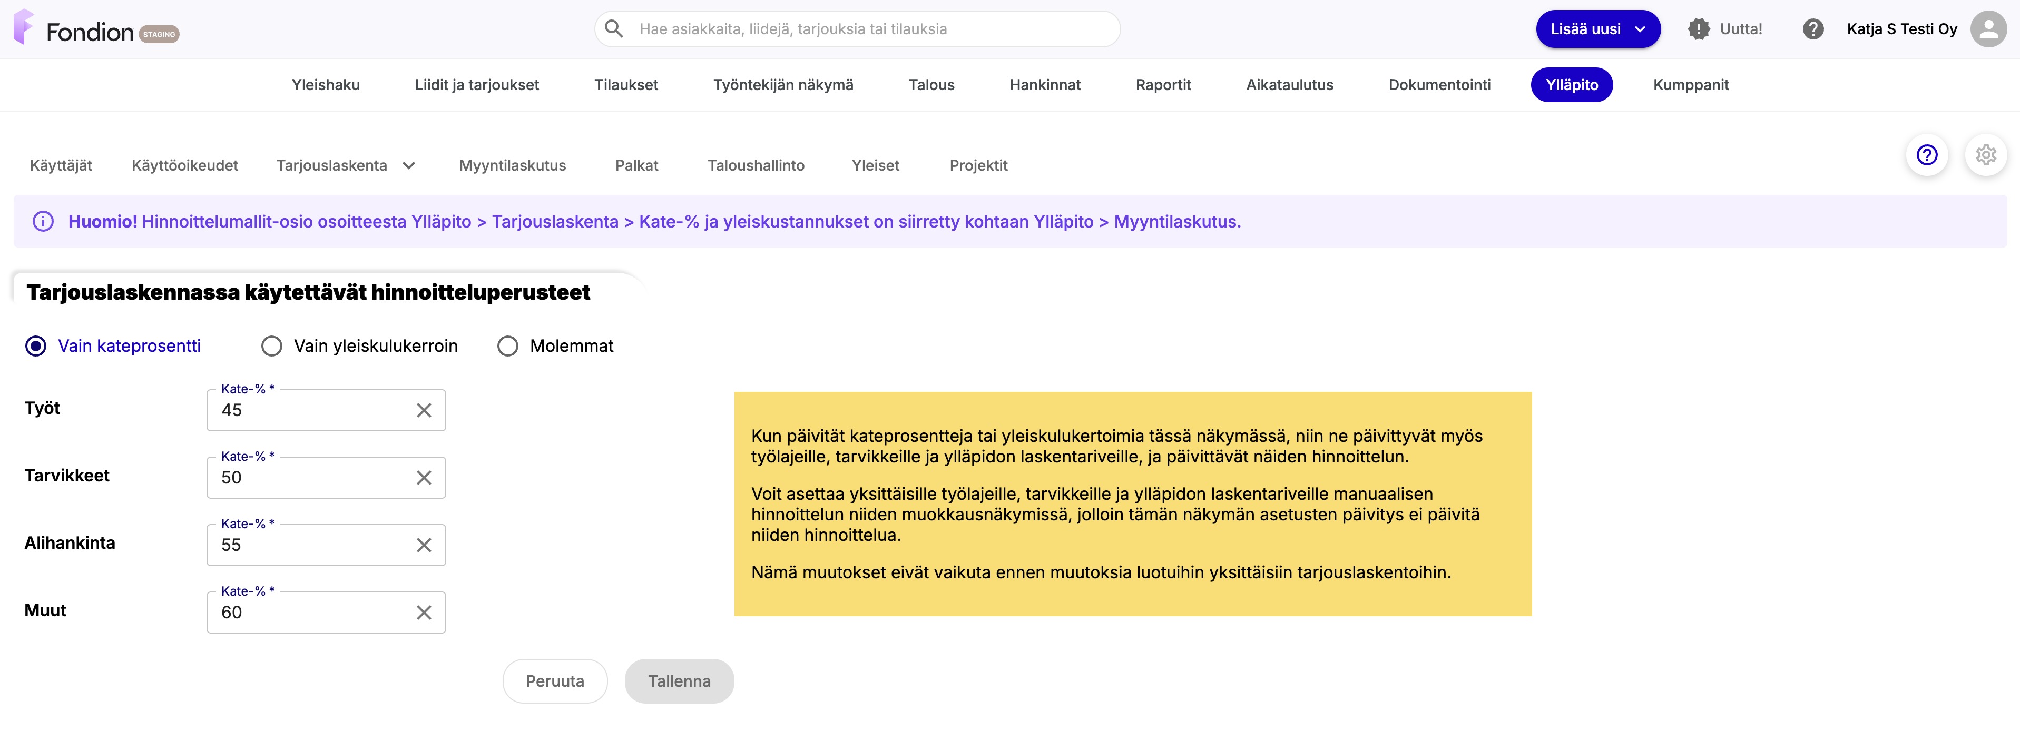Select Molemmat radio option
Screen dimensions: 2020x731
point(507,347)
